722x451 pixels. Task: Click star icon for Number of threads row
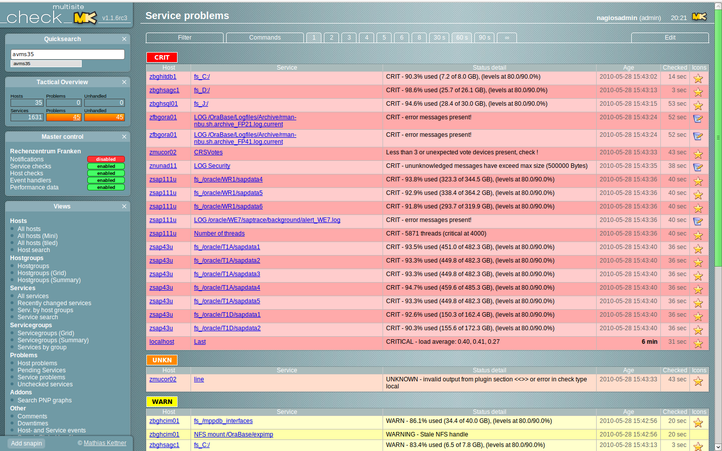tap(698, 235)
